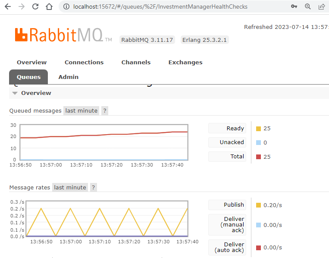This screenshot has height=258, width=329.
Task: Click the Total legend label
Action: [x=227, y=156]
